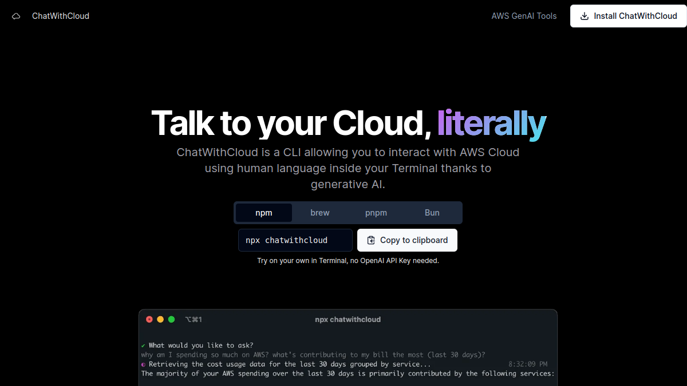This screenshot has width=687, height=386.
Task: Click the '8:32:09 PM' timestamp in terminal
Action: (x=528, y=364)
